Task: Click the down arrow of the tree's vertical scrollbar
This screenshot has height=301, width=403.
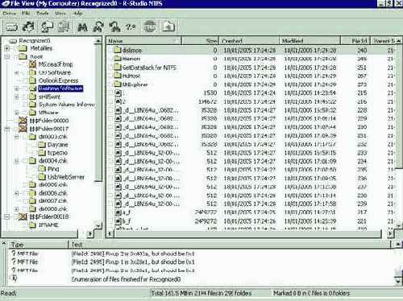Action: 98,226
